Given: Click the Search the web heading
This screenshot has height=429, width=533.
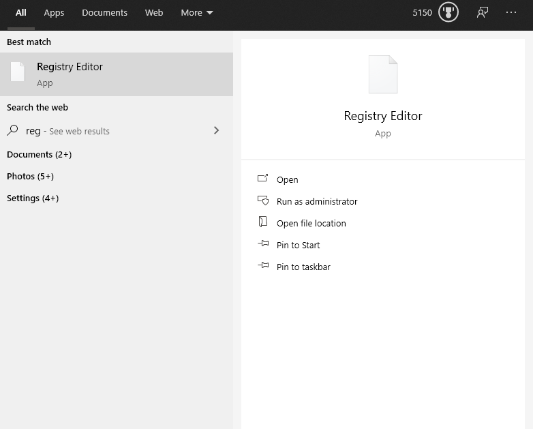Looking at the screenshot, I should 37,108.
